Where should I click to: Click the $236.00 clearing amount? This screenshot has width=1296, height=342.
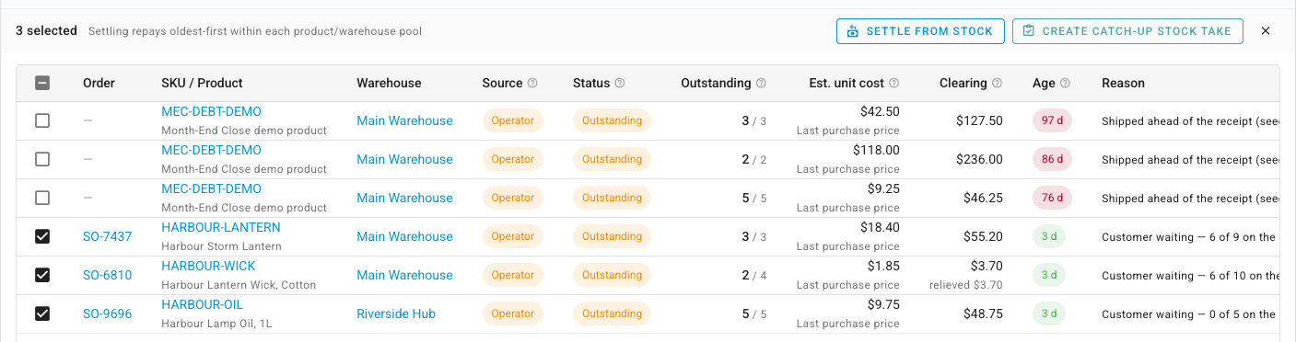tap(979, 159)
